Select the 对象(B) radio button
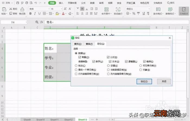 coord(141,70)
